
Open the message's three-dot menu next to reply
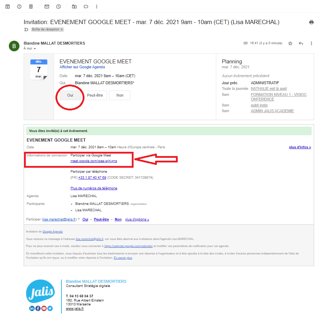pyautogui.click(x=311, y=43)
